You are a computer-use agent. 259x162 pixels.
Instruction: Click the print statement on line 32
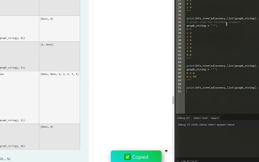(x=221, y=18)
